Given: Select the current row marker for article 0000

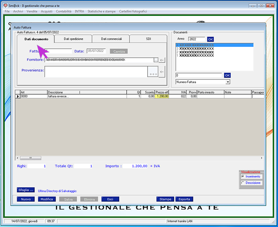Looking at the screenshot, I should click(x=18, y=96).
